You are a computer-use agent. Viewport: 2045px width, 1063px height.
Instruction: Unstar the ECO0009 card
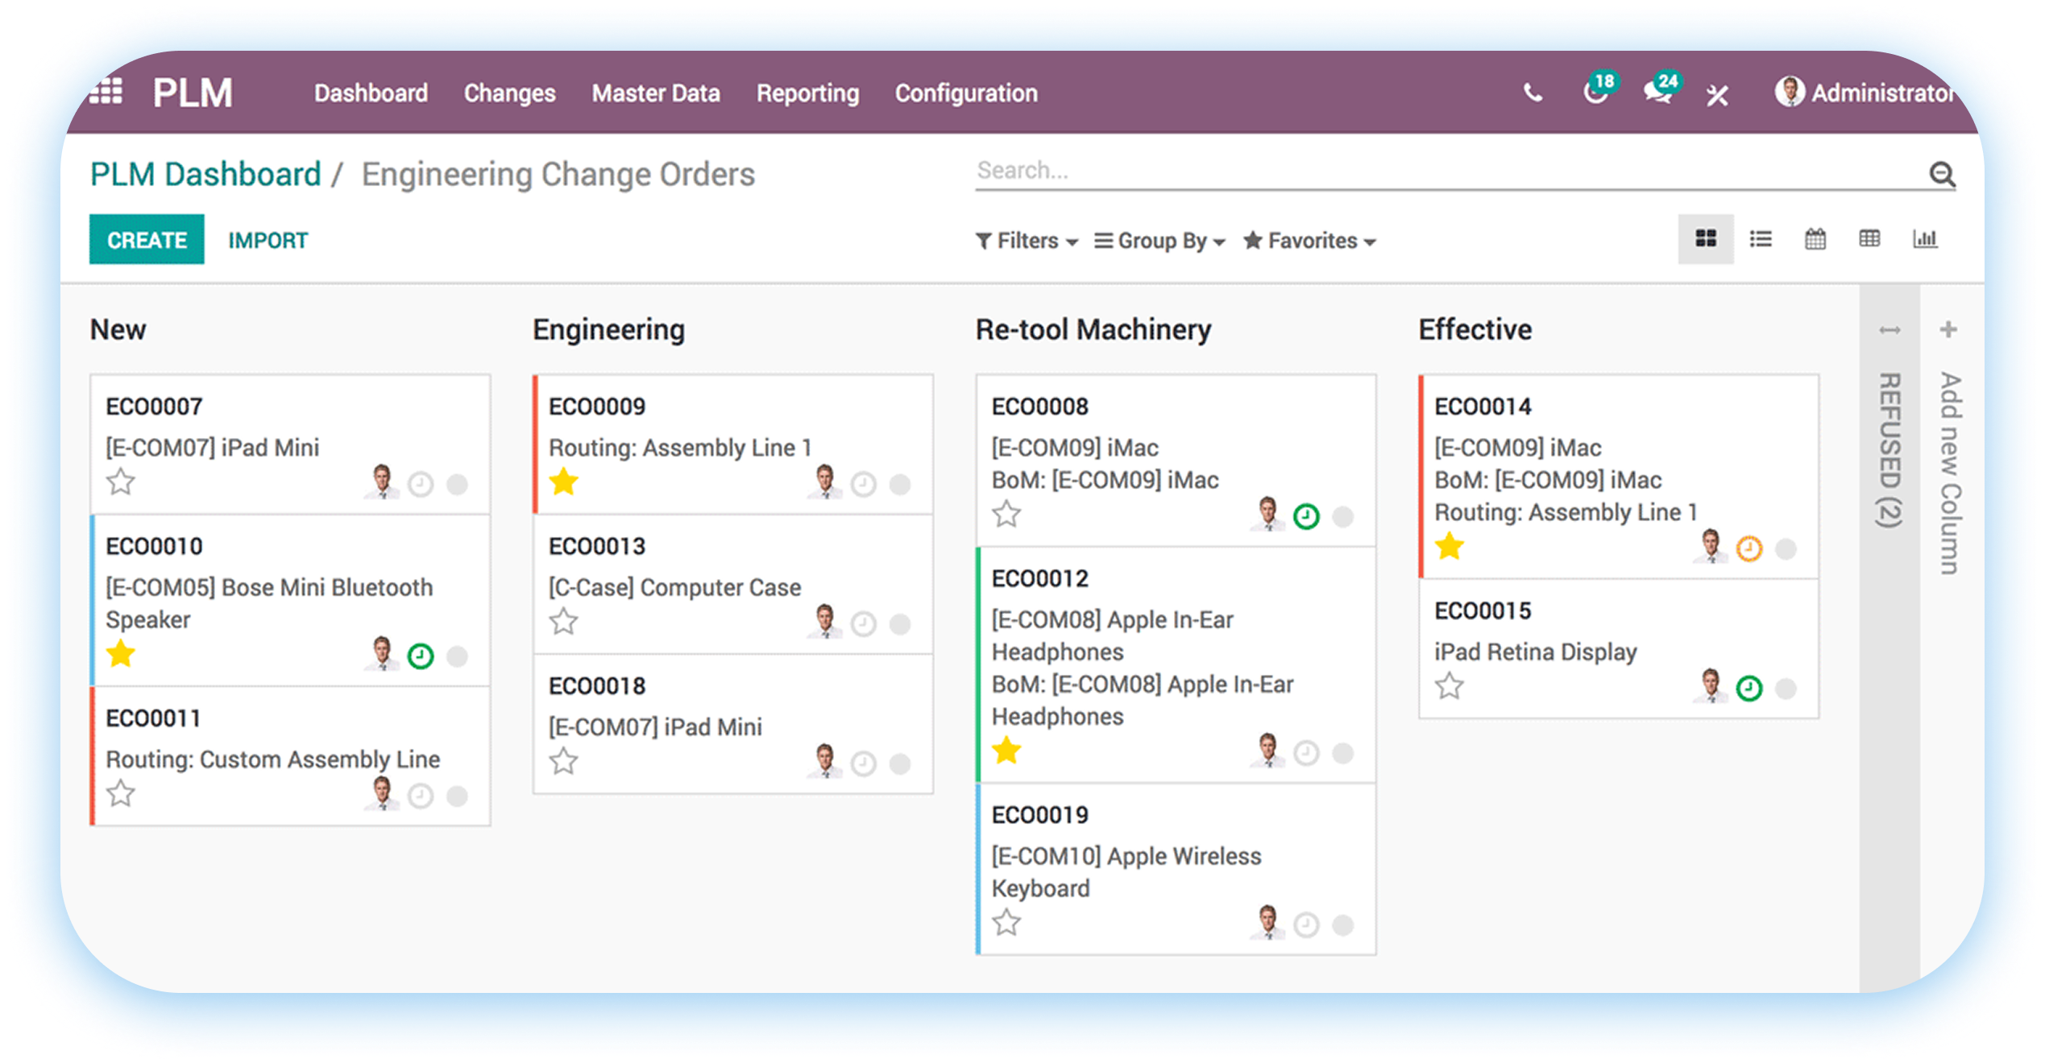coord(564,482)
